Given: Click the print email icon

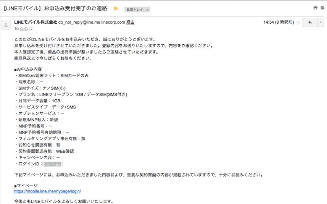Looking at the screenshot, I should click(x=315, y=8).
